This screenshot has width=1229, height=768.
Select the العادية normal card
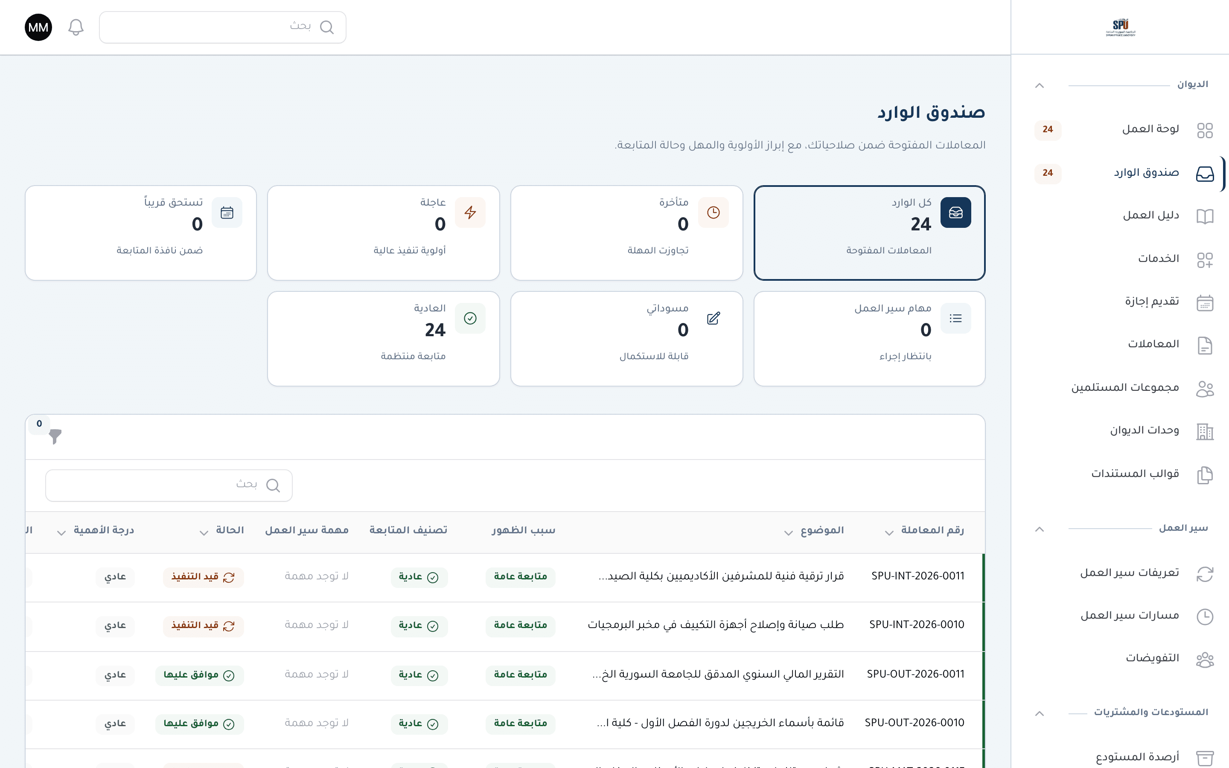tap(384, 339)
